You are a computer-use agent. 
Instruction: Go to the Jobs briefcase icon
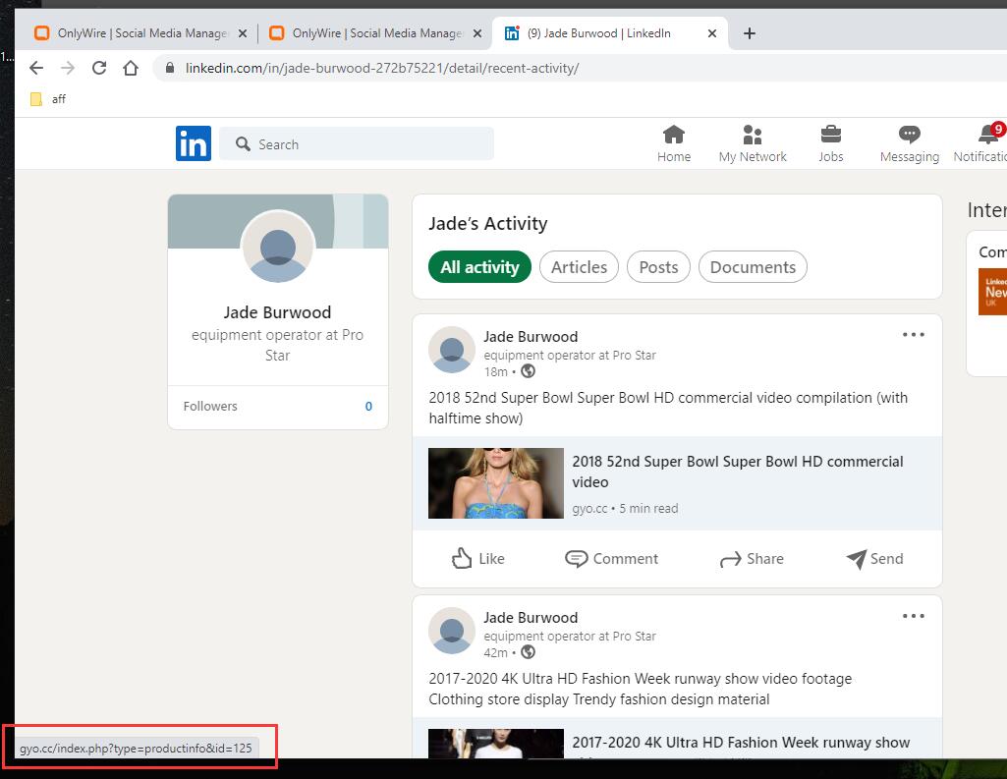point(830,143)
